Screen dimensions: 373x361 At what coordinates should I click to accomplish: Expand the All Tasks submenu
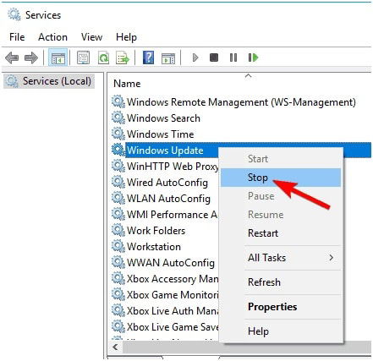tap(281, 258)
